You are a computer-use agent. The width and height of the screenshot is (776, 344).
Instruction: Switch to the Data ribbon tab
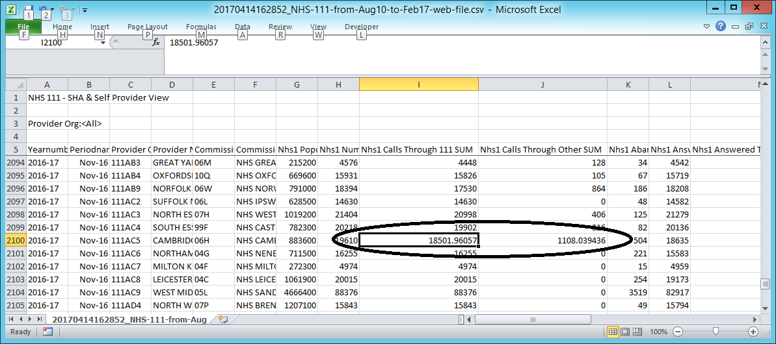243,27
